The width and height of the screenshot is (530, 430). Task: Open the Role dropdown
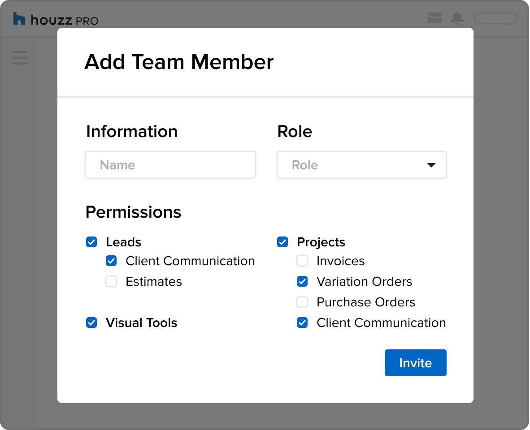362,165
